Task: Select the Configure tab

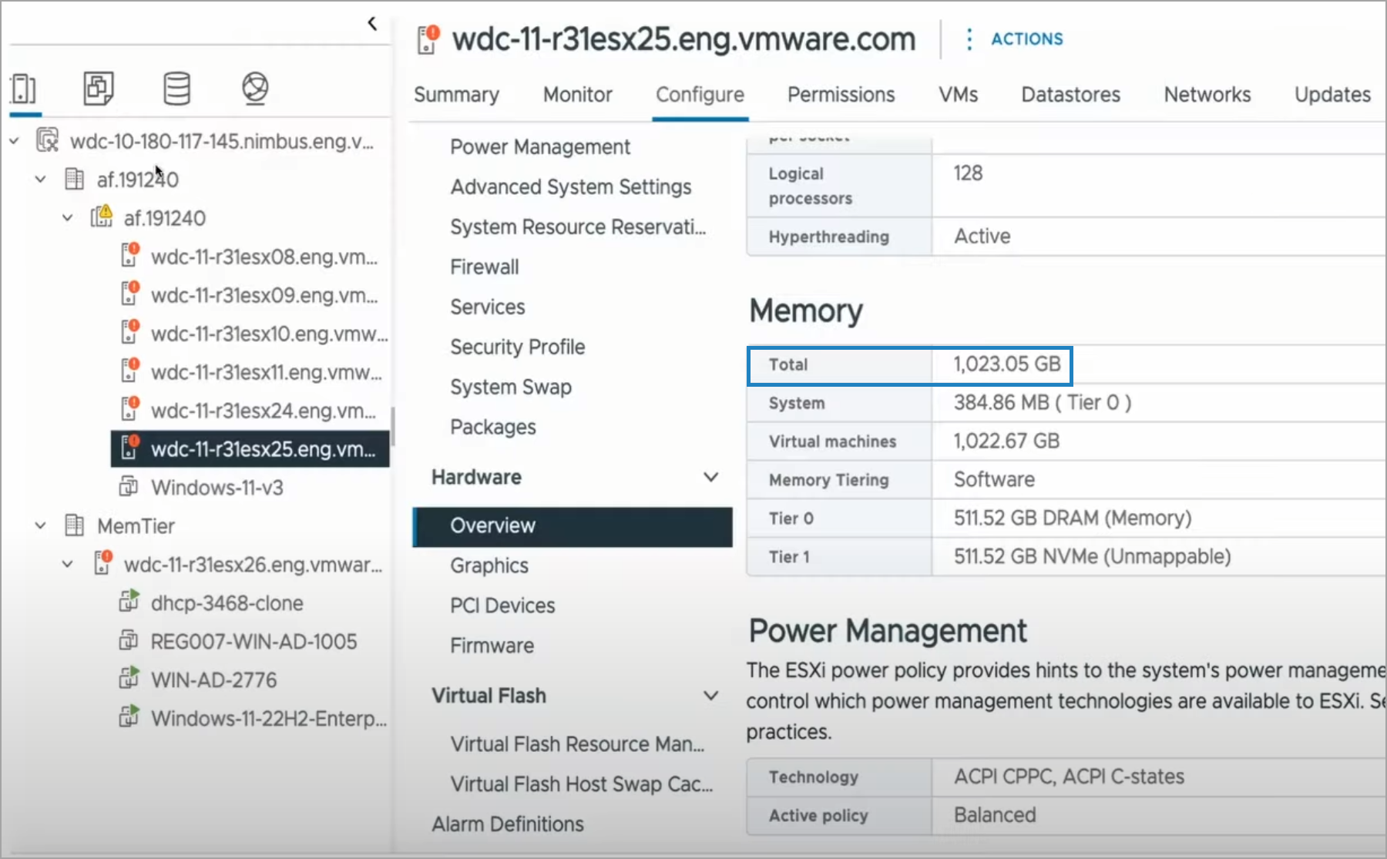Action: point(700,95)
